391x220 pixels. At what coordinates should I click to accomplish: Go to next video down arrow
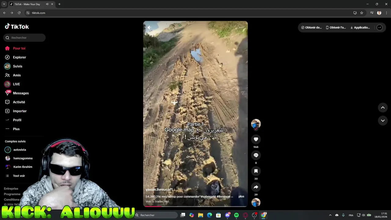point(383,121)
